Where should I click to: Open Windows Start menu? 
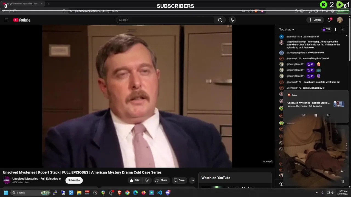coord(6,193)
